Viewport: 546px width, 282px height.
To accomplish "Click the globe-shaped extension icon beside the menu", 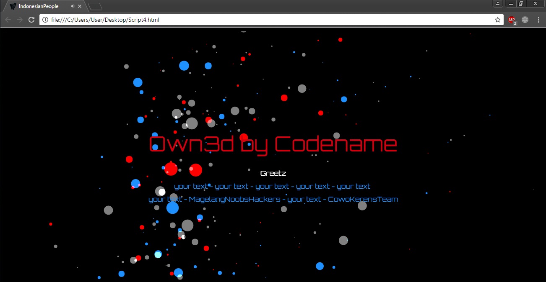I will (x=525, y=19).
